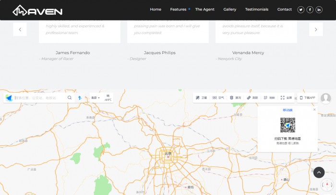This screenshot has height=195, width=336.
Task: Show next testimonial with right arrow
Action: tap(316, 30)
